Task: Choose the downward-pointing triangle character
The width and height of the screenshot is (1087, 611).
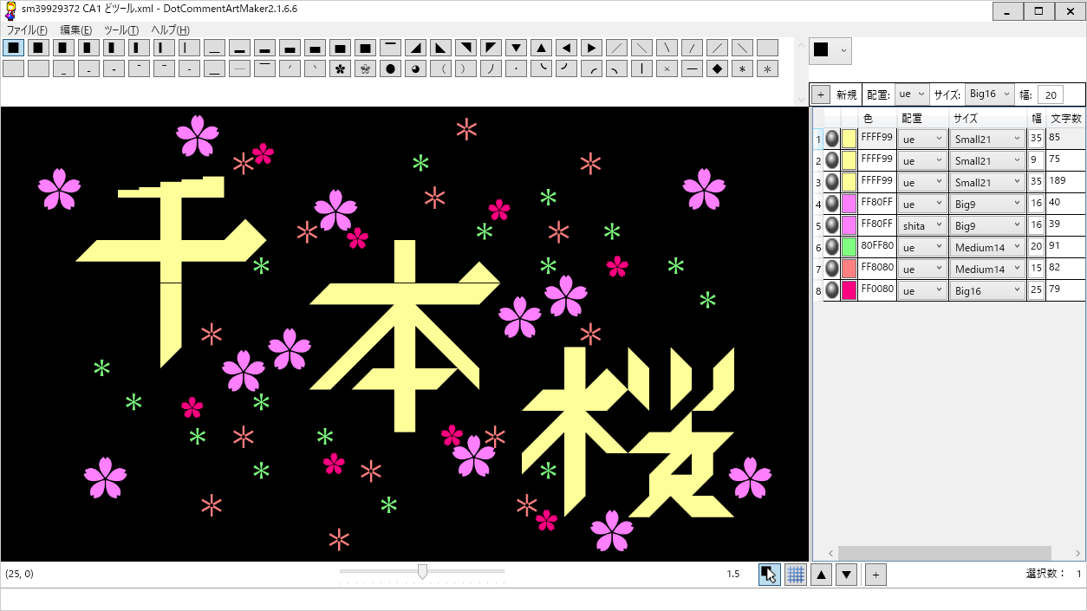Action: tap(517, 48)
